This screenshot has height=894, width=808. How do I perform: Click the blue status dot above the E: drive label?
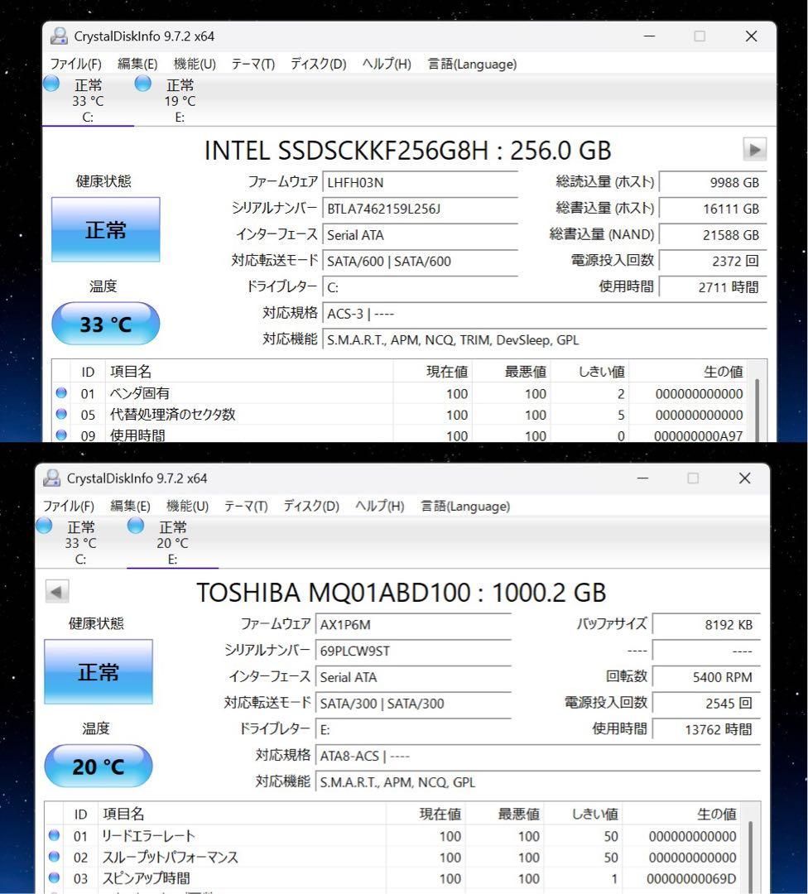[142, 83]
